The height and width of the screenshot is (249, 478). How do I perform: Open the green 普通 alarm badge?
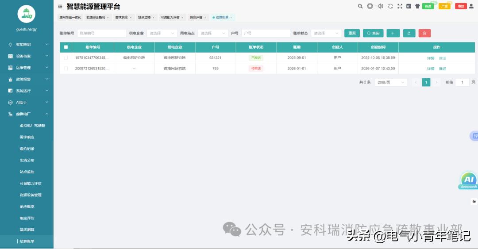(428, 6)
